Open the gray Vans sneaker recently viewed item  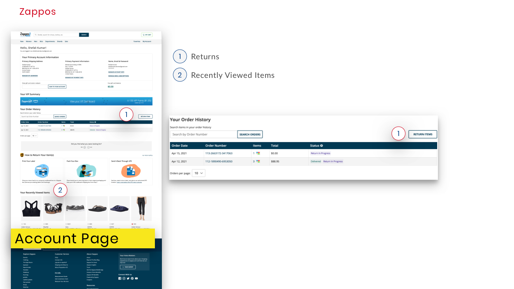click(75, 208)
